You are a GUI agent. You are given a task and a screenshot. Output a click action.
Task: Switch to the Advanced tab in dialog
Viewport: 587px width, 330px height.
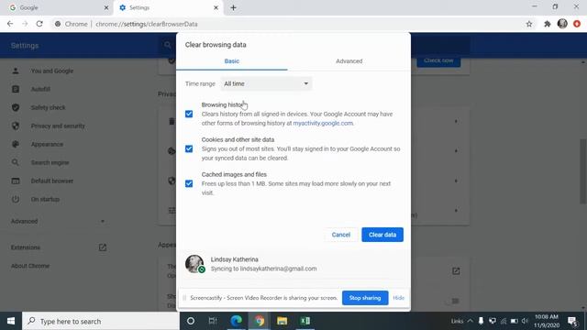[349, 61]
